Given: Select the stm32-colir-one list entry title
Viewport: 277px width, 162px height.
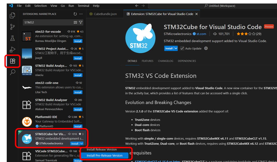Looking at the screenshot, I should click(x=47, y=83).
